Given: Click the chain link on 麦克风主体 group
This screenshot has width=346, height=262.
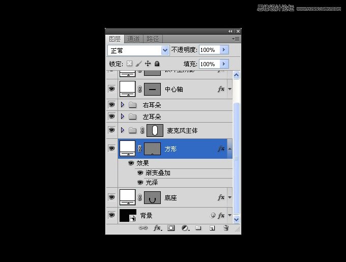Looking at the screenshot, I should tap(142, 130).
